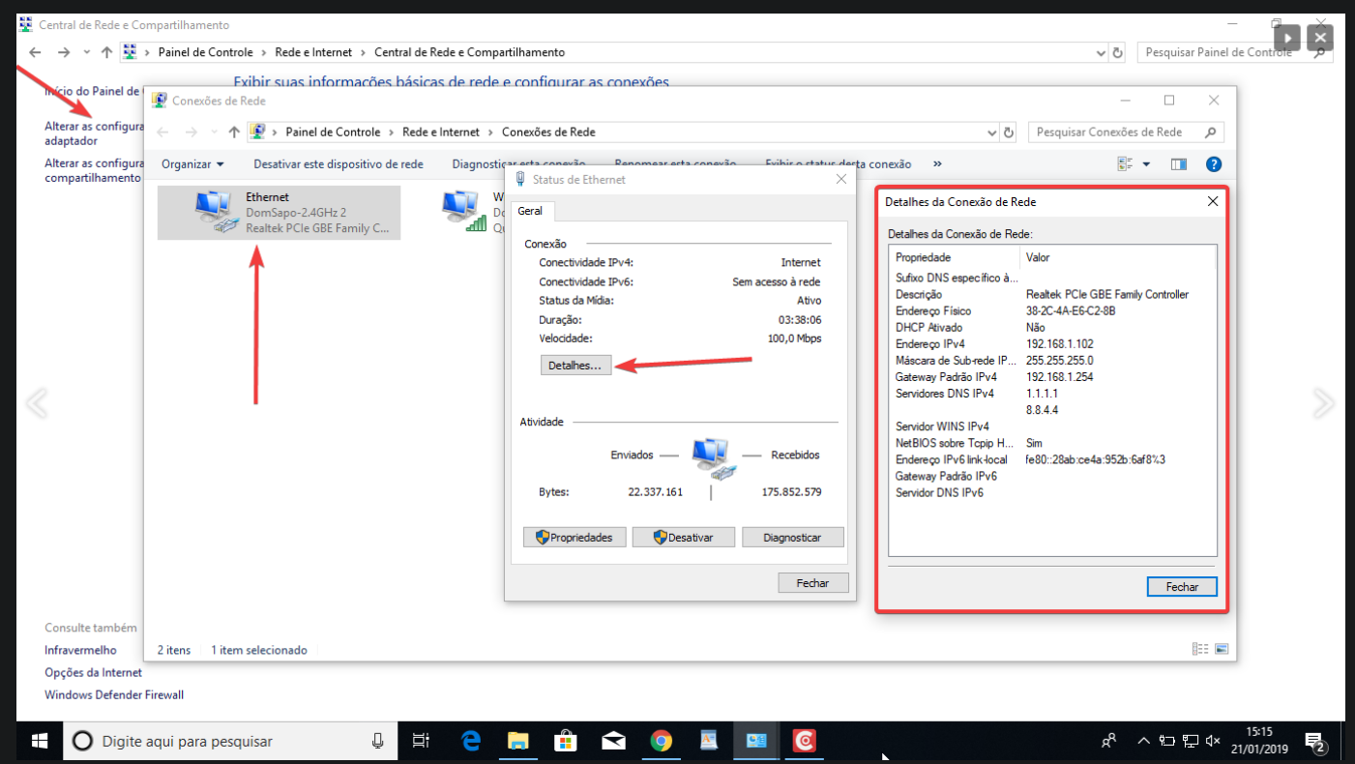Open the Windows Start menu
The width and height of the screenshot is (1355, 764).
click(x=40, y=741)
